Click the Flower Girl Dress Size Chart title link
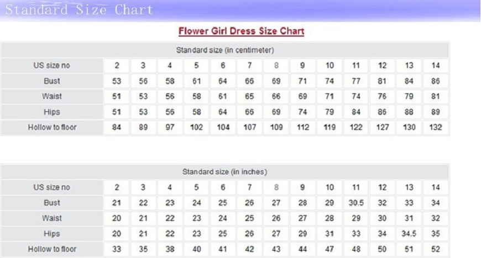 pyautogui.click(x=240, y=31)
